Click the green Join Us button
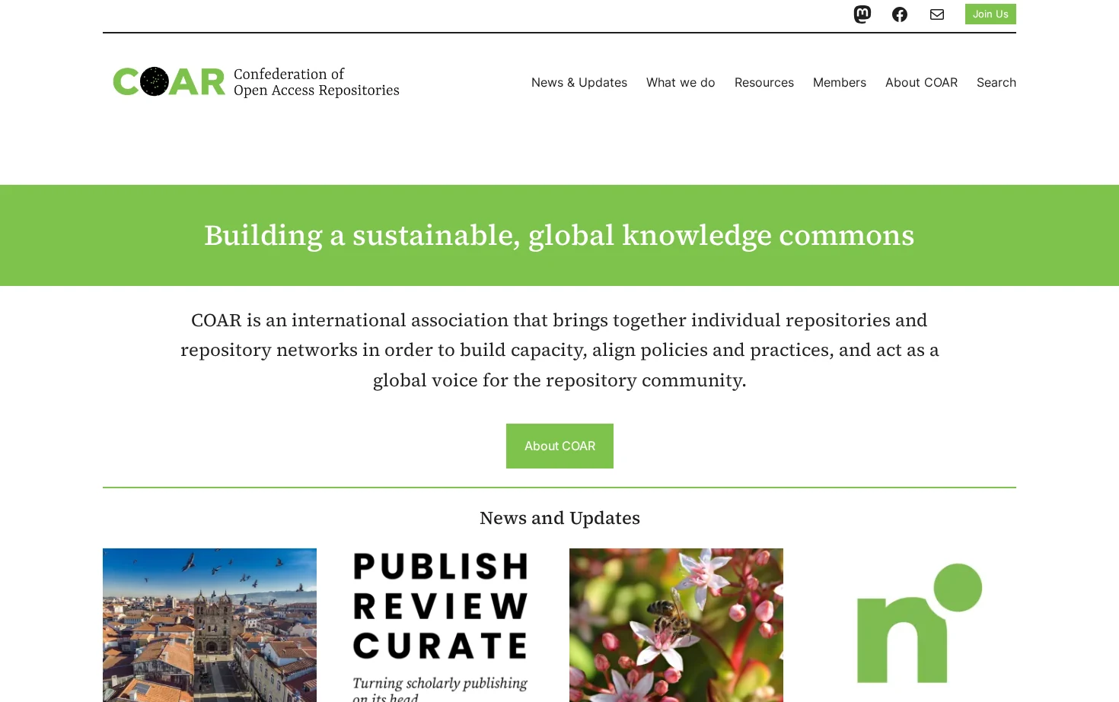The image size is (1119, 702). (x=990, y=14)
